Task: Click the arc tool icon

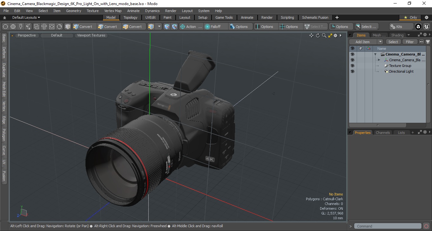Action: 59,27
